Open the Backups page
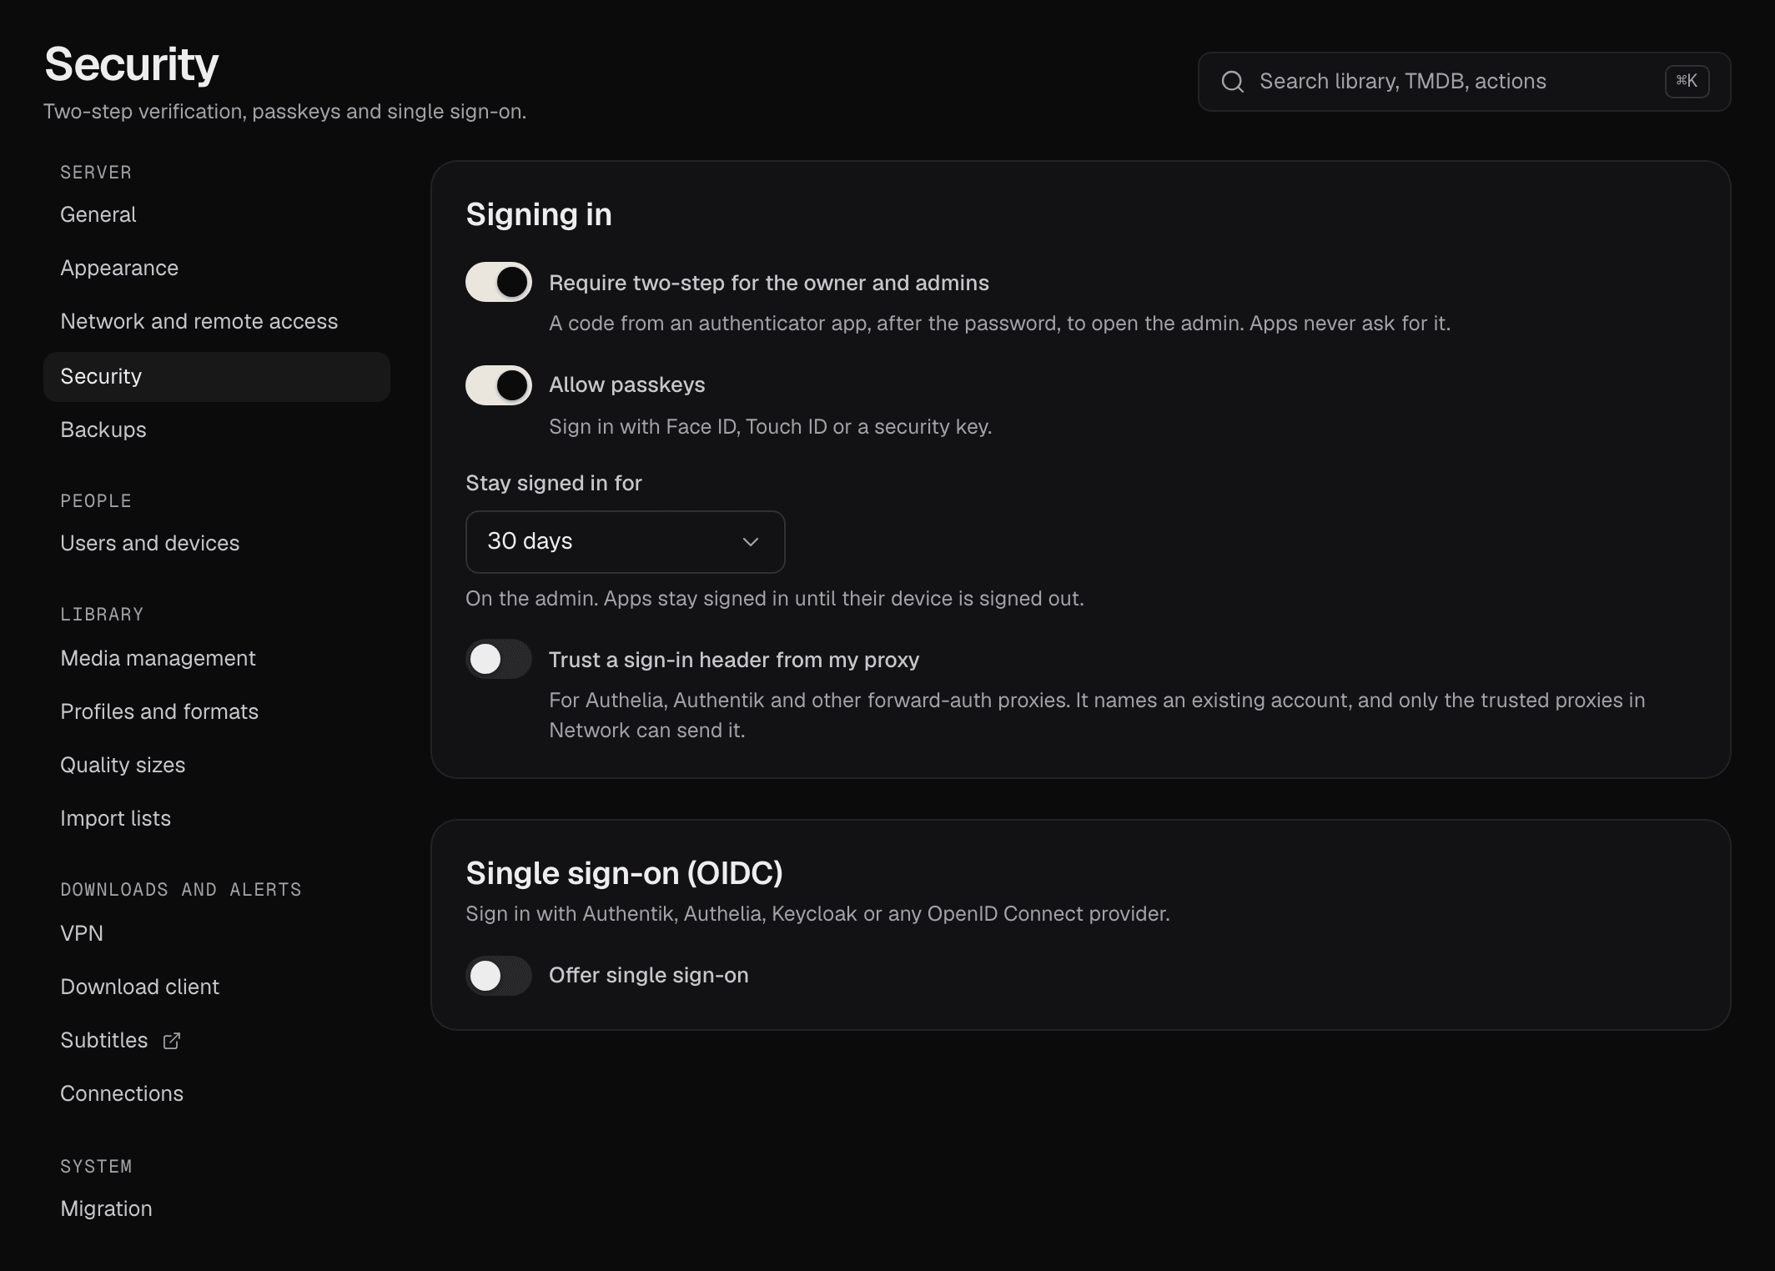Viewport: 1775px width, 1271px height. [216, 430]
